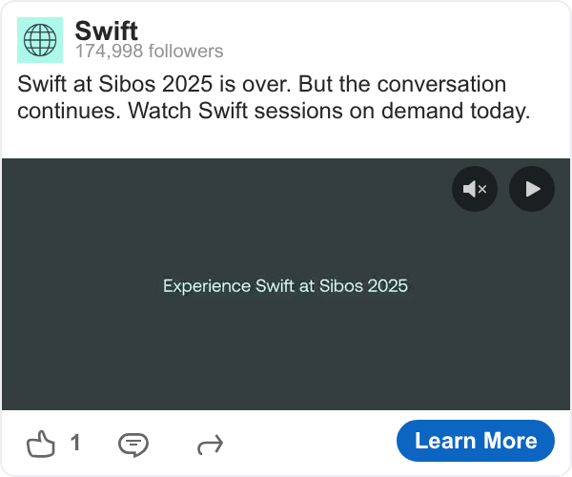Play the Sibos 2025 video
This screenshot has width=572, height=477.
(x=532, y=189)
